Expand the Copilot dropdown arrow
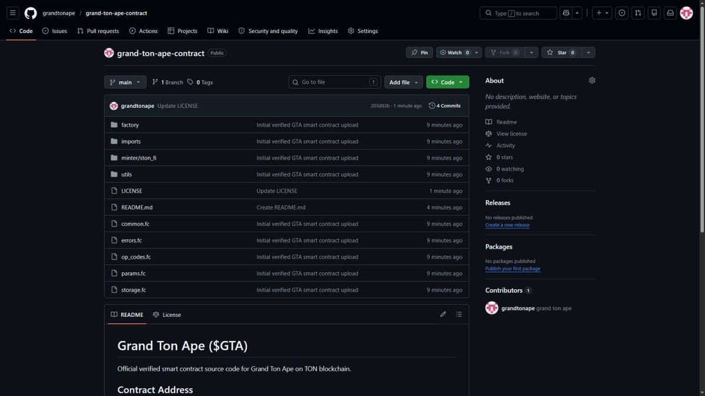 (x=578, y=13)
